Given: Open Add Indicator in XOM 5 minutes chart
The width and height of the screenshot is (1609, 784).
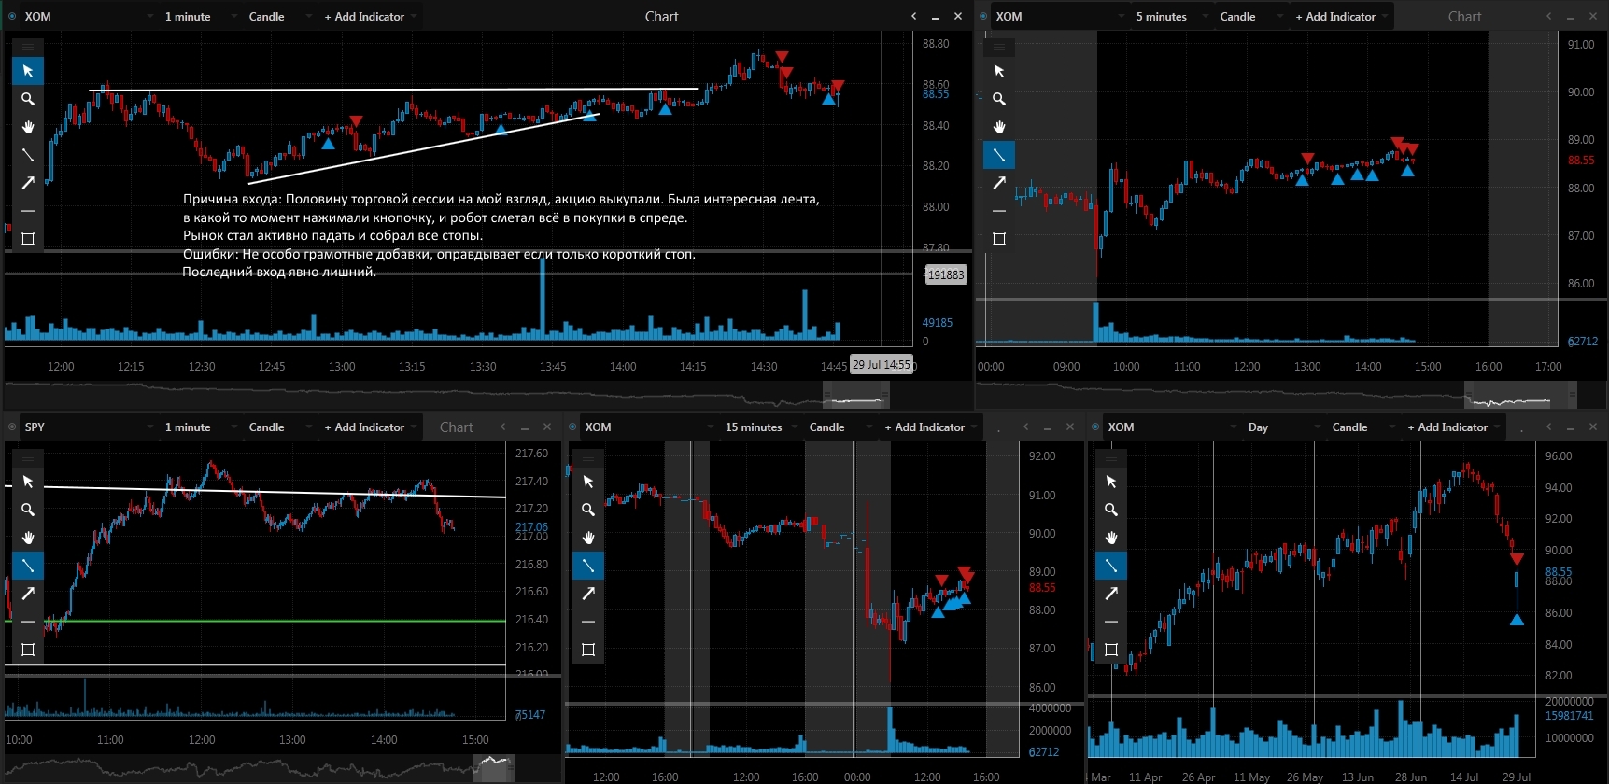Looking at the screenshot, I should point(1341,16).
